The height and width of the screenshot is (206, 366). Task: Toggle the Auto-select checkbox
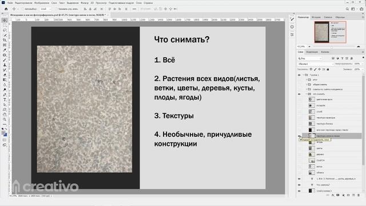click(x=23, y=9)
